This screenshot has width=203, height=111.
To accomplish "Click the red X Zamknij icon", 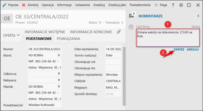I will [23, 5].
